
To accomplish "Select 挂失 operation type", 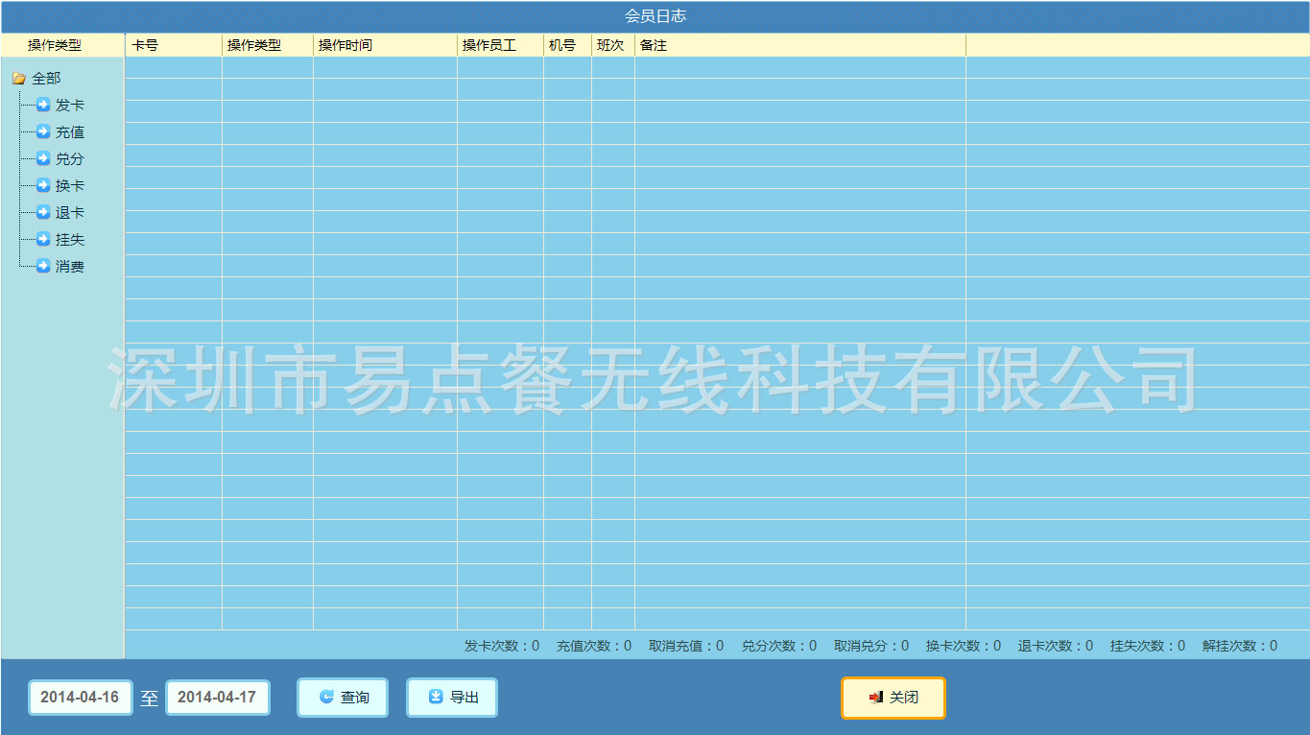I will (x=70, y=240).
